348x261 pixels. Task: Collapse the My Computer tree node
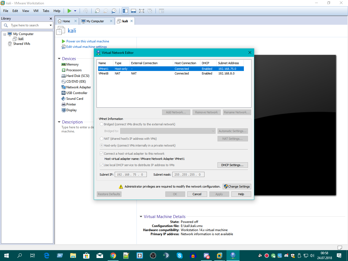coord(5,34)
